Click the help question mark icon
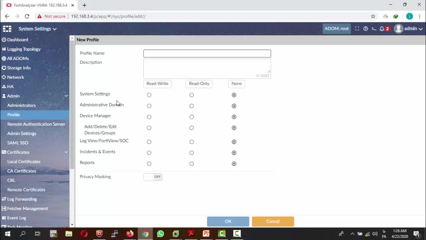Viewport: 426px width, 240px height. (365, 29)
